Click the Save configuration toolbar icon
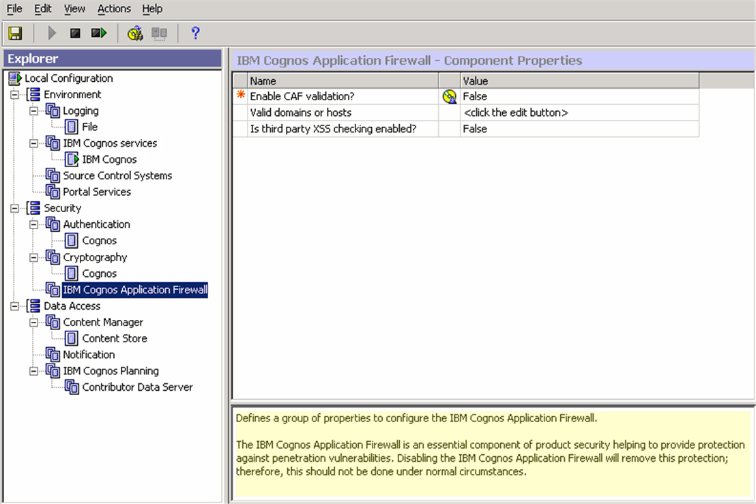 (x=15, y=33)
